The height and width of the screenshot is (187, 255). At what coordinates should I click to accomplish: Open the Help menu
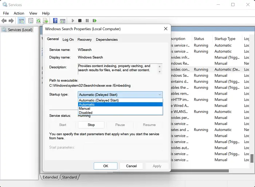[46, 13]
